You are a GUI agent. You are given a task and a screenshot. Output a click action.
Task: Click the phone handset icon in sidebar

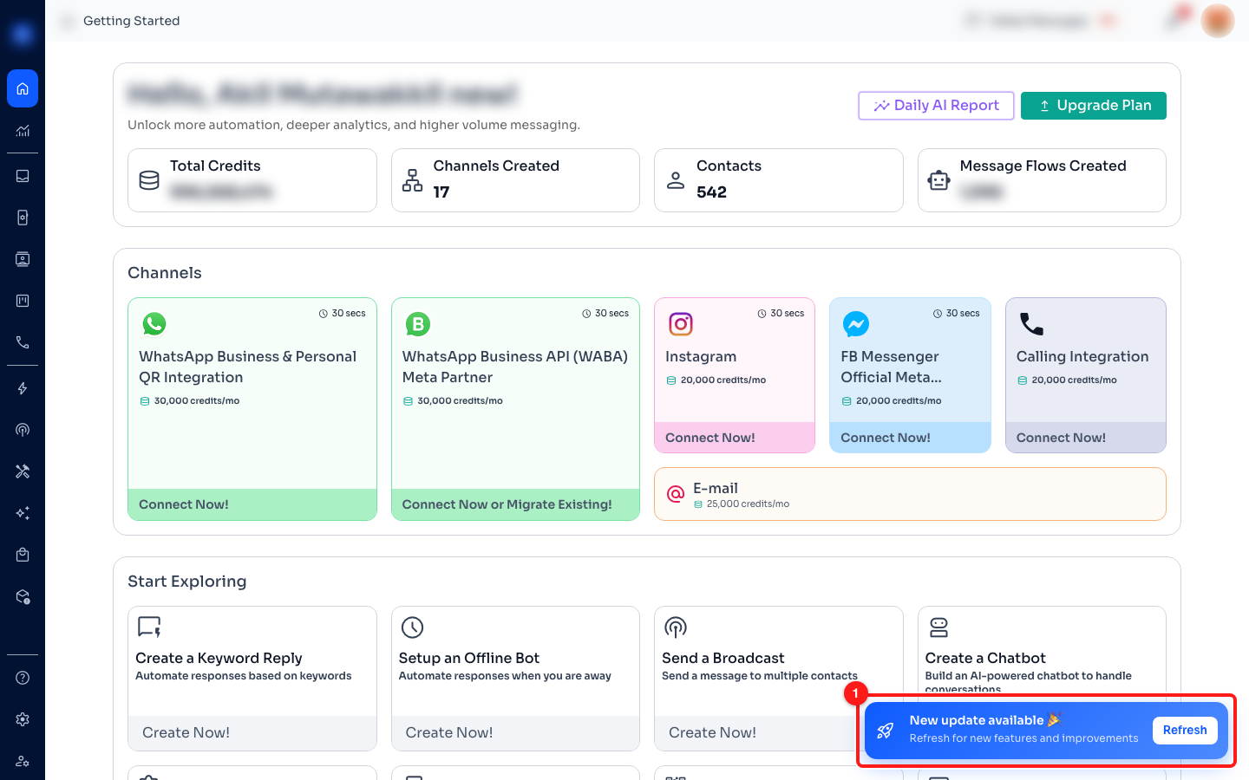(23, 342)
